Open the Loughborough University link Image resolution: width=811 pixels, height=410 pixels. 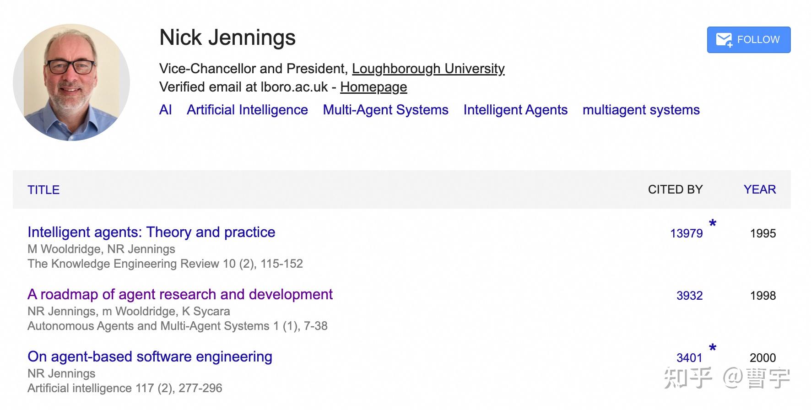point(428,69)
